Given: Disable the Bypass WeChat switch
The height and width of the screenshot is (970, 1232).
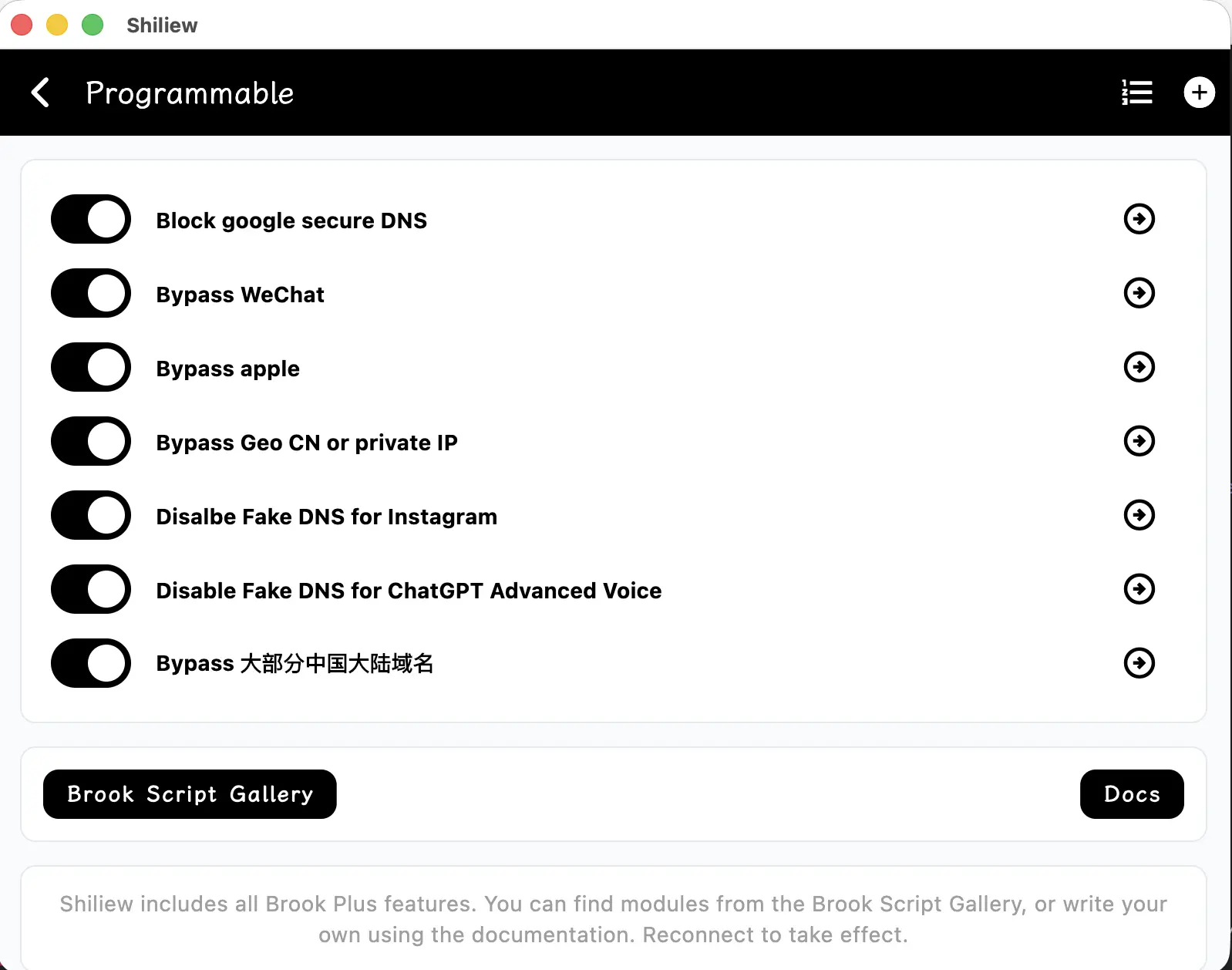Looking at the screenshot, I should (x=91, y=293).
